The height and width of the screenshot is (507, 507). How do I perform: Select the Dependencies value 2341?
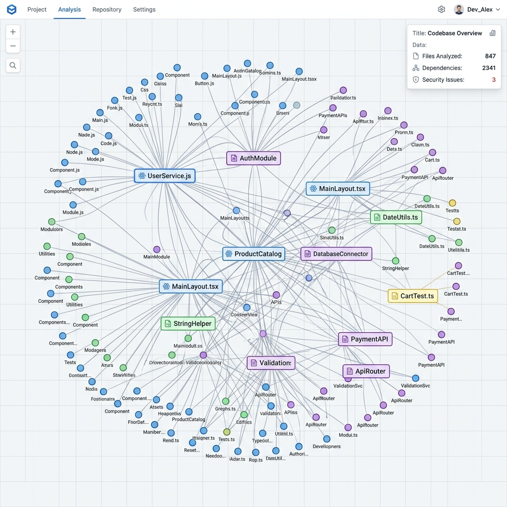tap(489, 68)
